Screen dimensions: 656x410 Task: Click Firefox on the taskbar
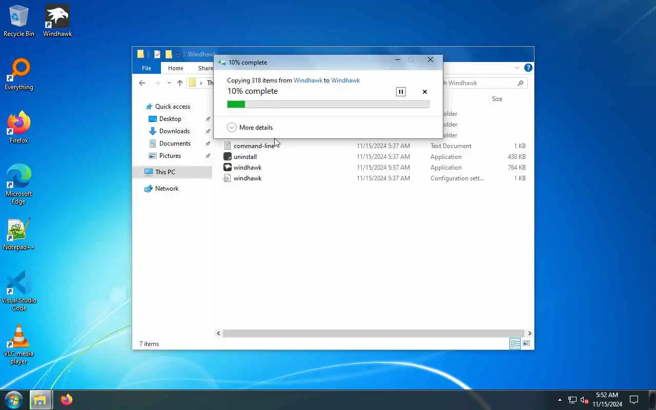67,400
